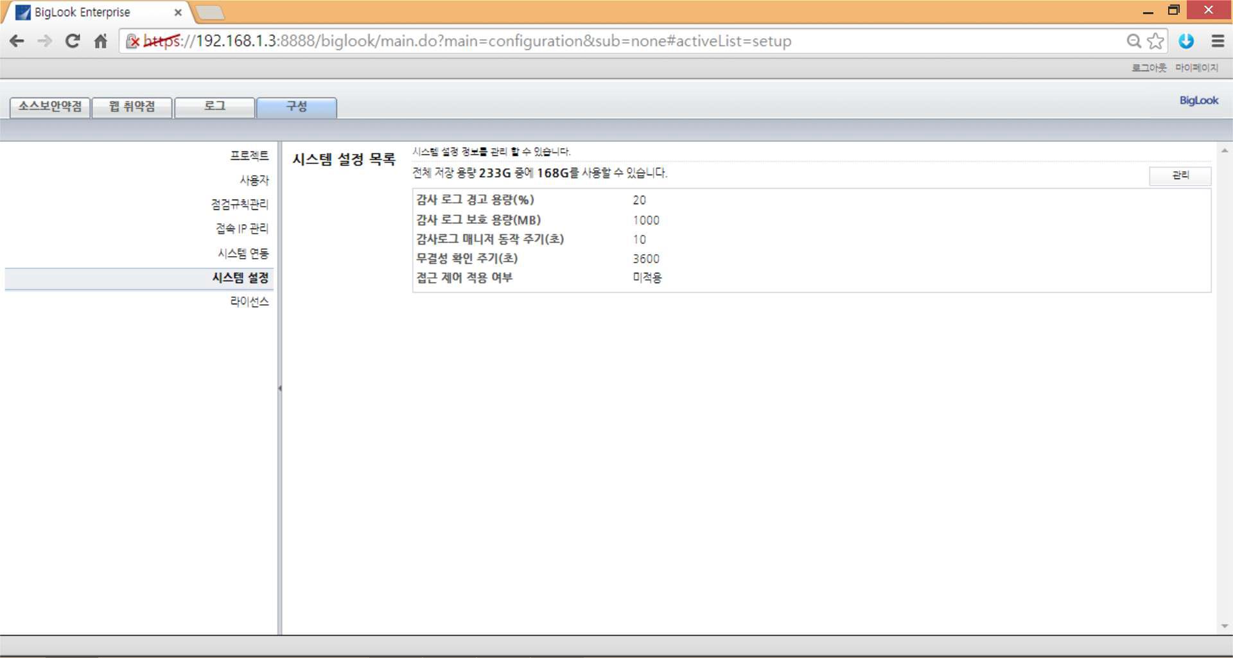Click the value 미적용
The width and height of the screenshot is (1233, 658).
[647, 277]
